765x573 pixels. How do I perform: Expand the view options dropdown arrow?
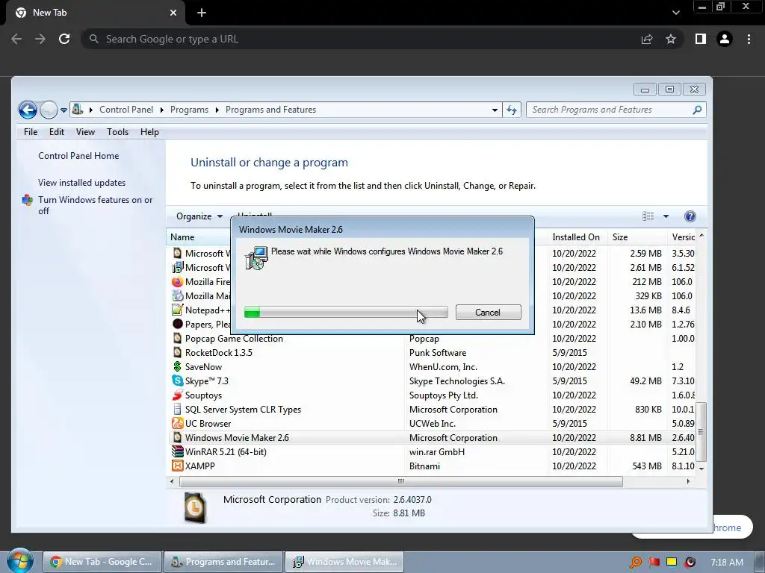tap(666, 216)
